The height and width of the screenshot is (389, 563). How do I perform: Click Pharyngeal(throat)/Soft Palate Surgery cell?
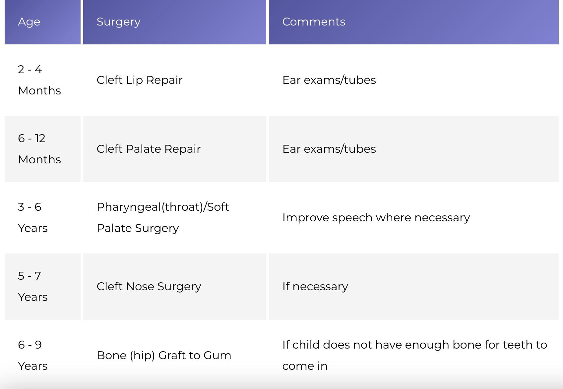click(x=174, y=217)
